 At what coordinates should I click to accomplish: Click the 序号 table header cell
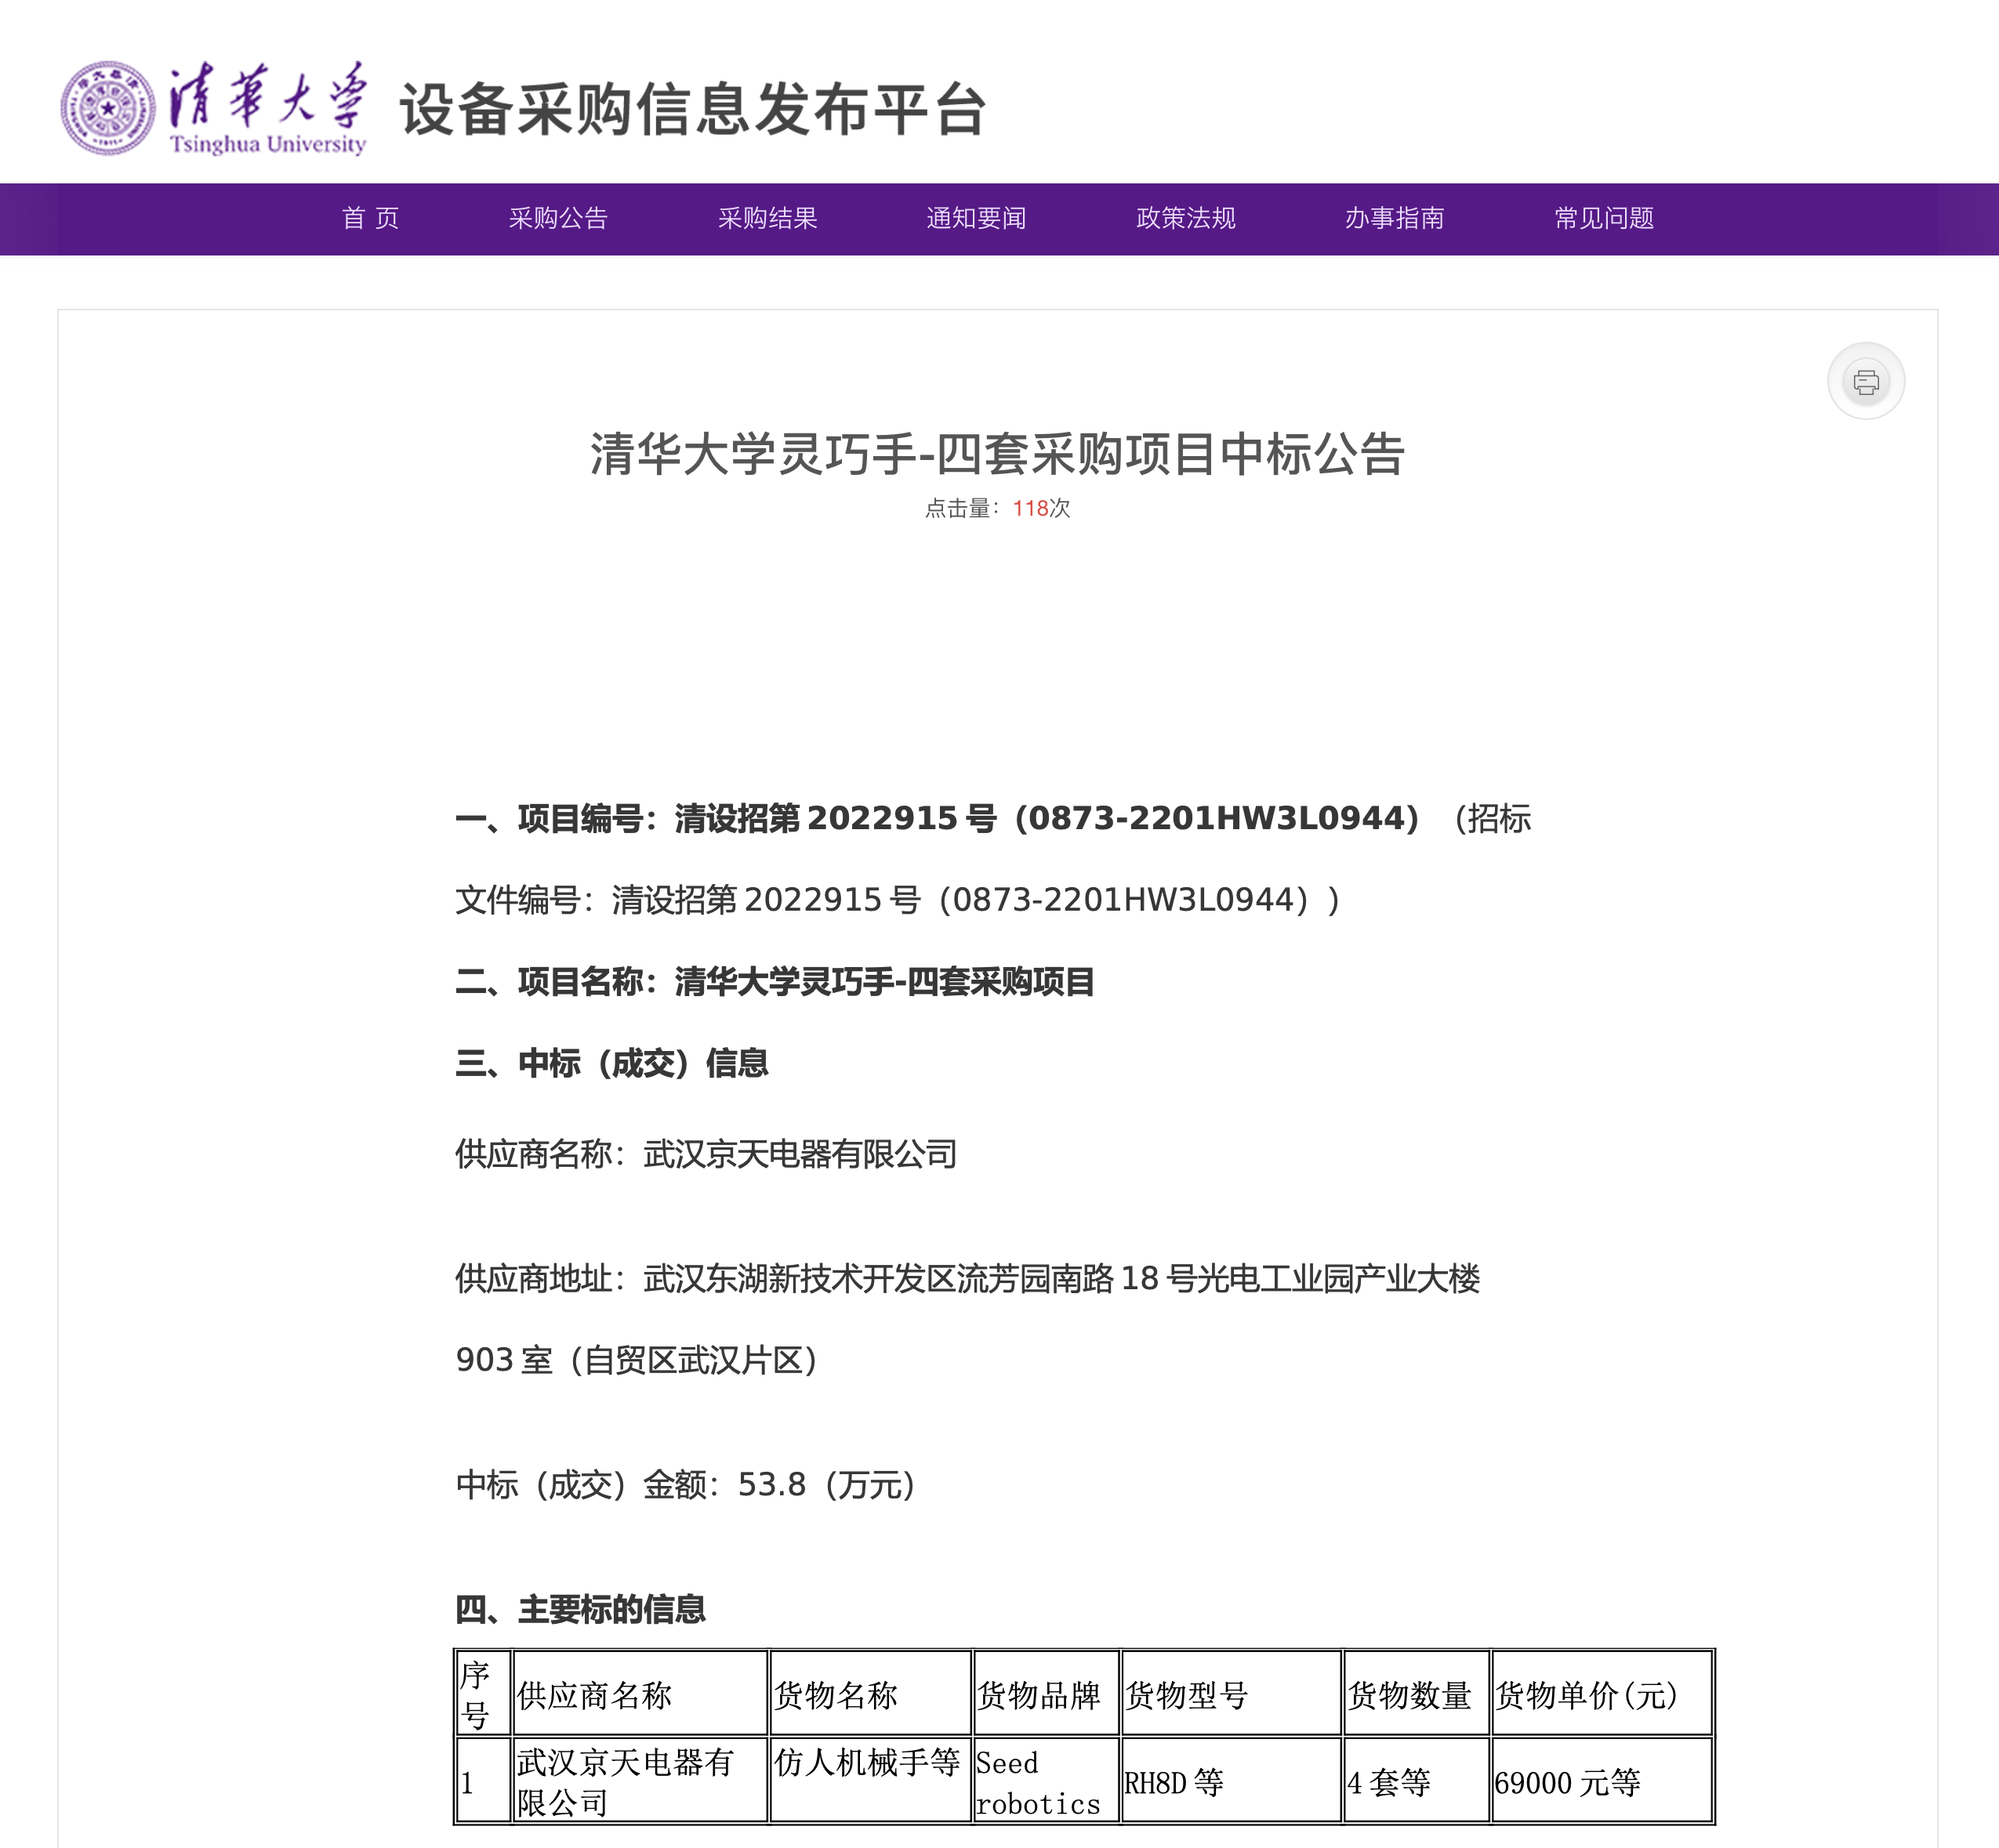[x=483, y=1693]
